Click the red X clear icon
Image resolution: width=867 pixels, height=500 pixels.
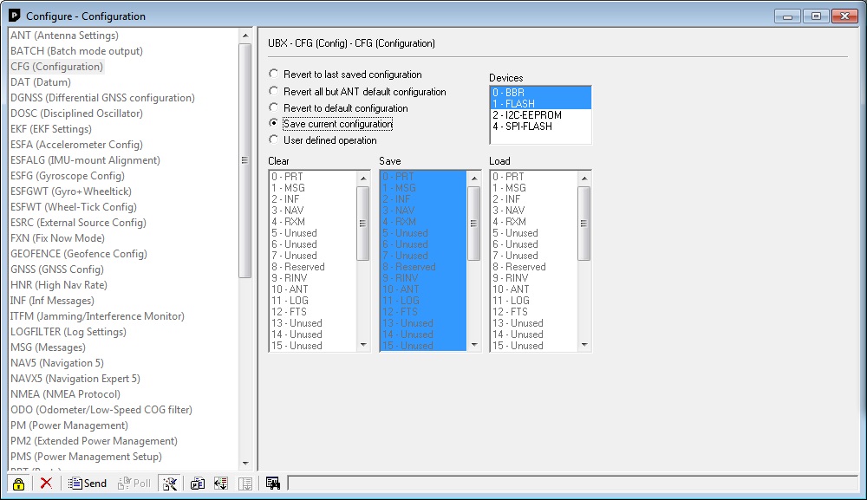tap(47, 484)
